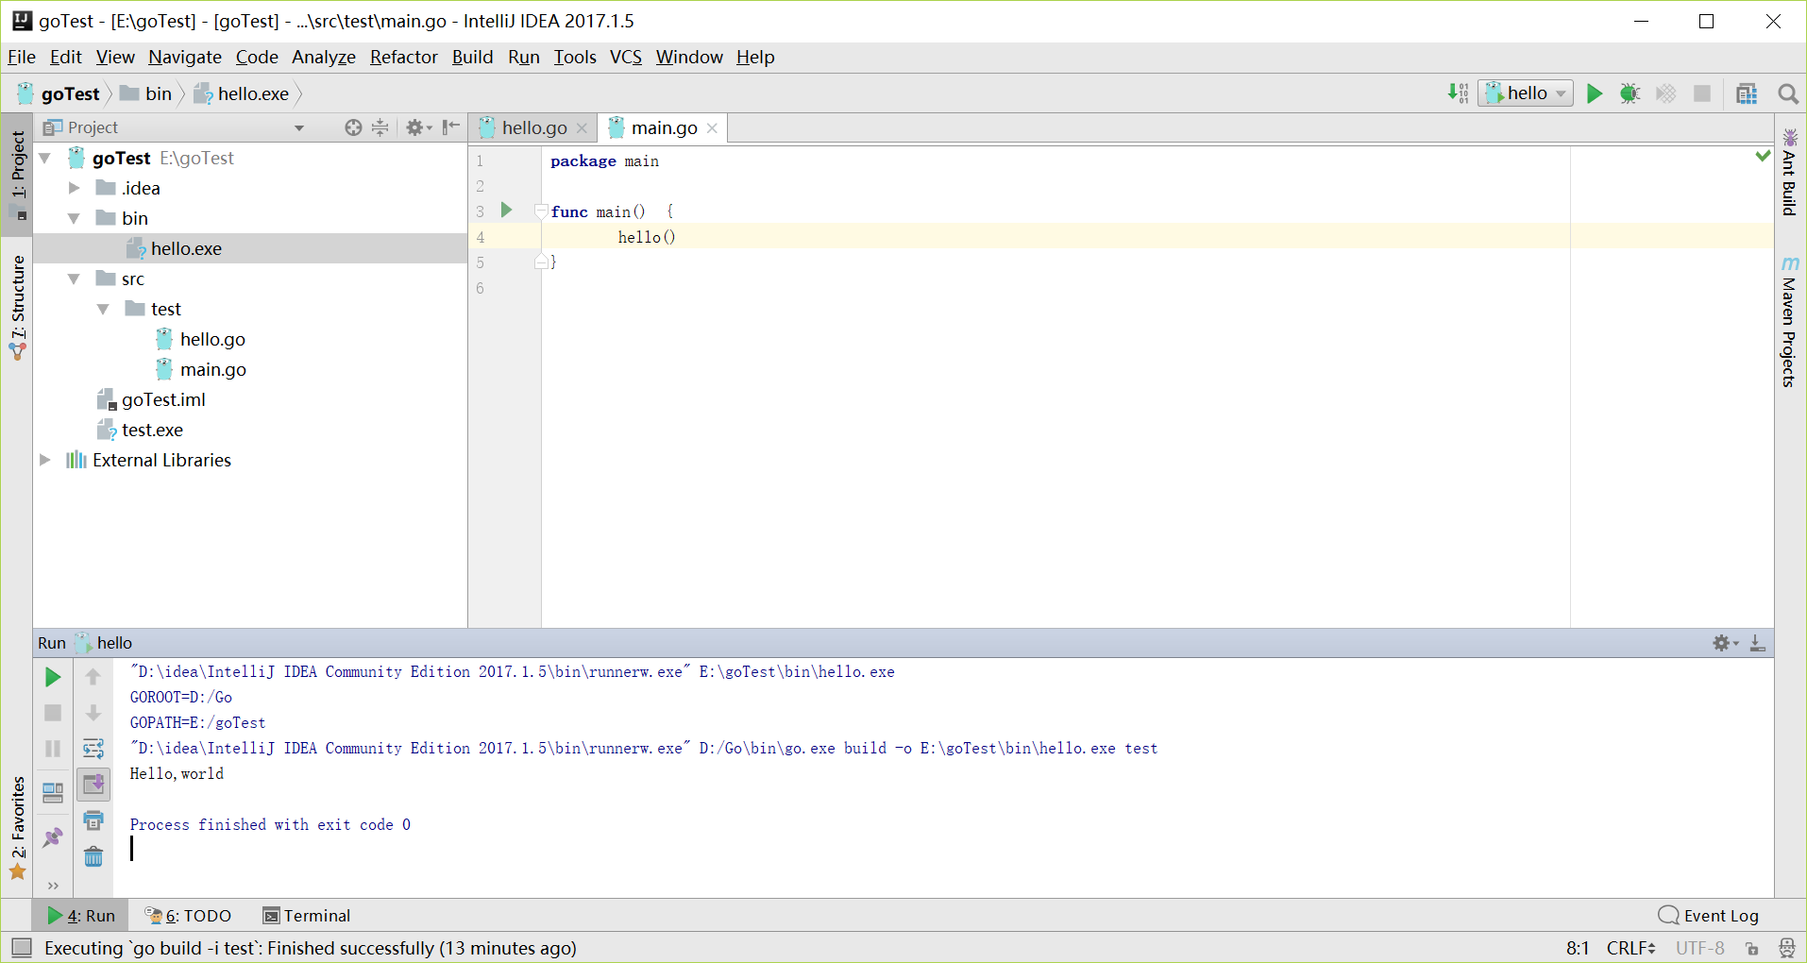
Task: Open the Navigate menu
Action: pos(185,57)
